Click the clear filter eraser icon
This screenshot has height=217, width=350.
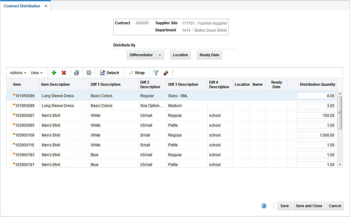click(166, 73)
